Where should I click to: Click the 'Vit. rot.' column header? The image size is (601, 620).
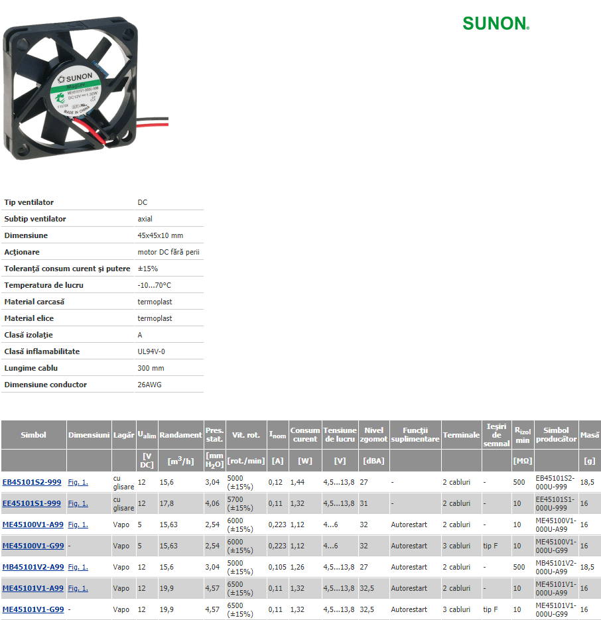click(x=246, y=435)
